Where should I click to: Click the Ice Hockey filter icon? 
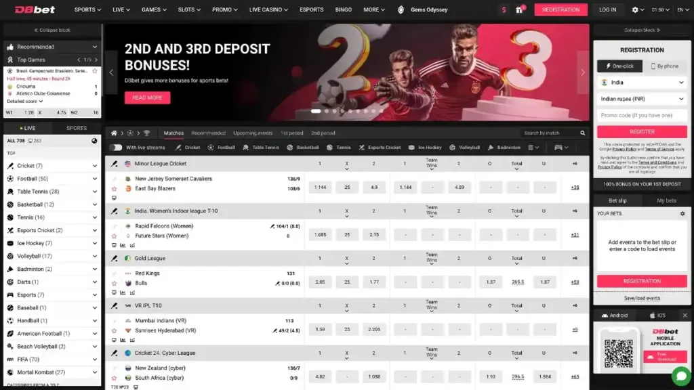point(410,148)
